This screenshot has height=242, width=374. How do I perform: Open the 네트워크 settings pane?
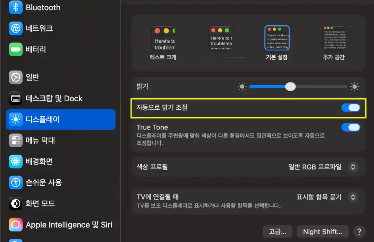(x=61, y=29)
